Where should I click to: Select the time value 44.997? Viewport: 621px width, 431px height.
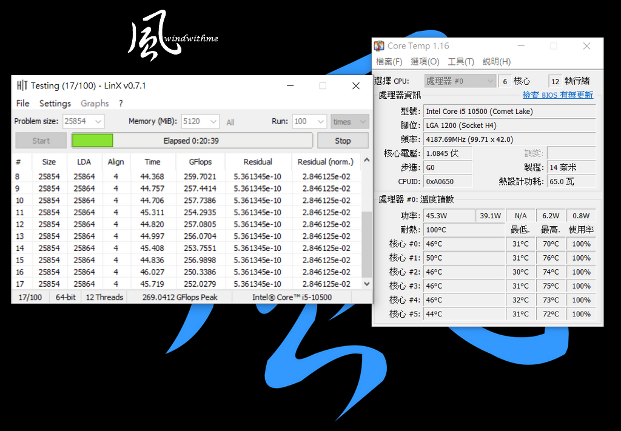(x=152, y=236)
